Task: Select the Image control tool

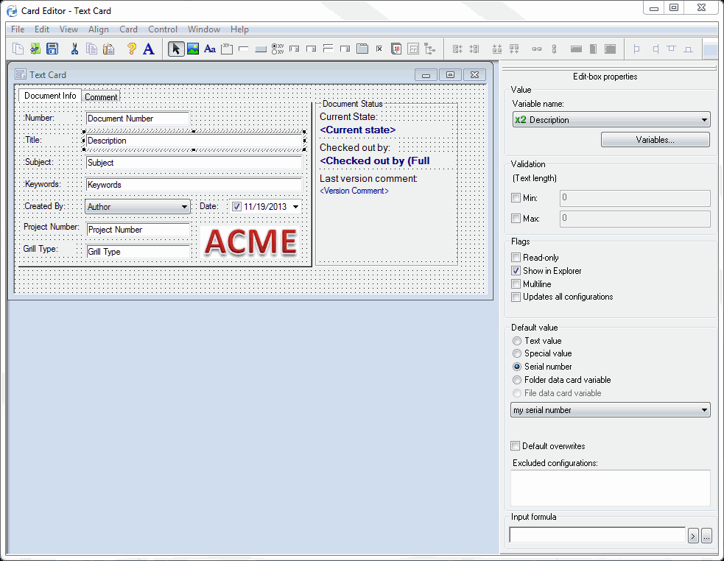Action: click(192, 49)
